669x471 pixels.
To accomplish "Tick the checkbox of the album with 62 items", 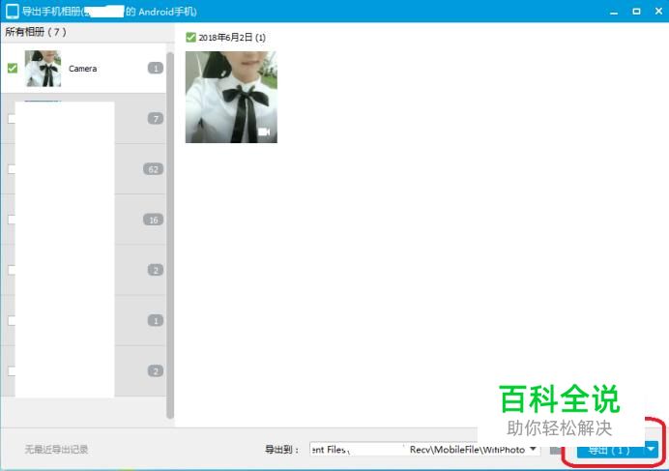I will [x=12, y=169].
